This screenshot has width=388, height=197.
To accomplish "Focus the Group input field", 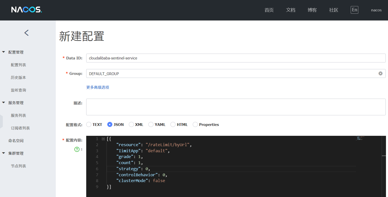I will (x=236, y=73).
